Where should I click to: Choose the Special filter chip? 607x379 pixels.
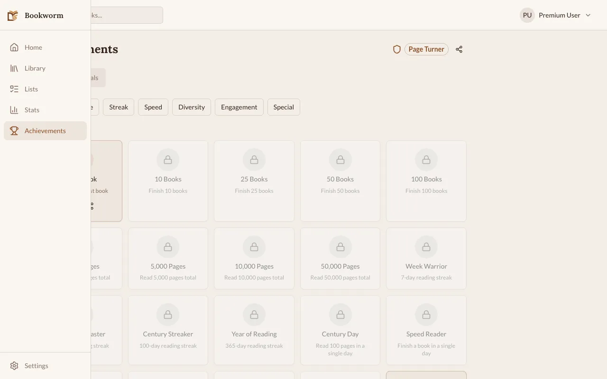point(284,107)
